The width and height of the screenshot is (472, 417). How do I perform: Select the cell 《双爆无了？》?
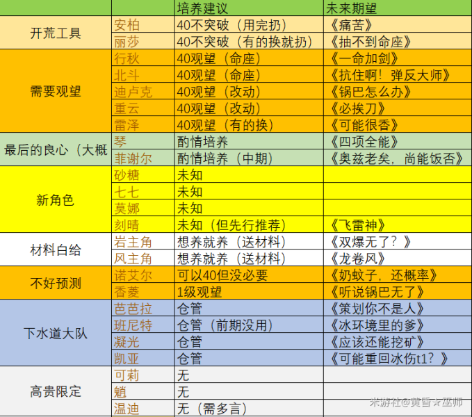pos(398,241)
